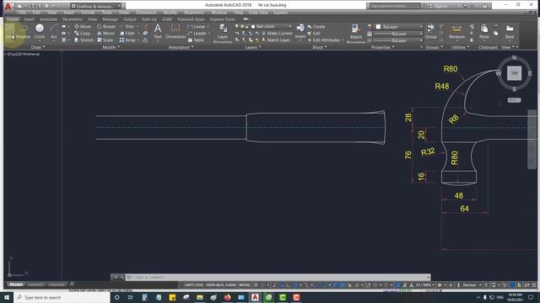The width and height of the screenshot is (540, 303).
Task: Click the Stretch tool
Action: pos(84,40)
